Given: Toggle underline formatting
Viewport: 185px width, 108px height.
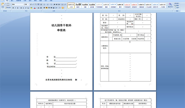Looking at the screenshot, I should click(x=18, y=8).
